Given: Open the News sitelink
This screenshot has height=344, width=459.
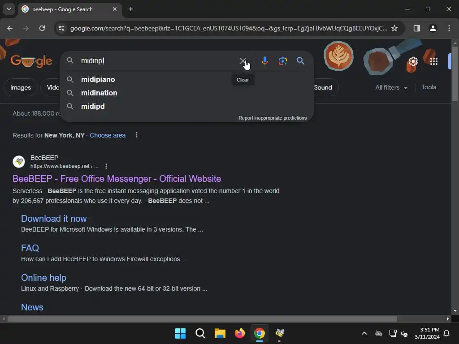Looking at the screenshot, I should tap(32, 307).
